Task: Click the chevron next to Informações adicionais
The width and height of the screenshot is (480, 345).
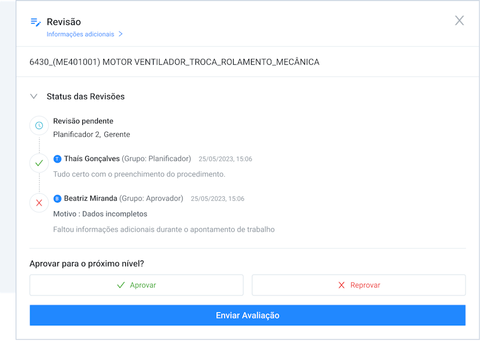Action: coord(121,34)
